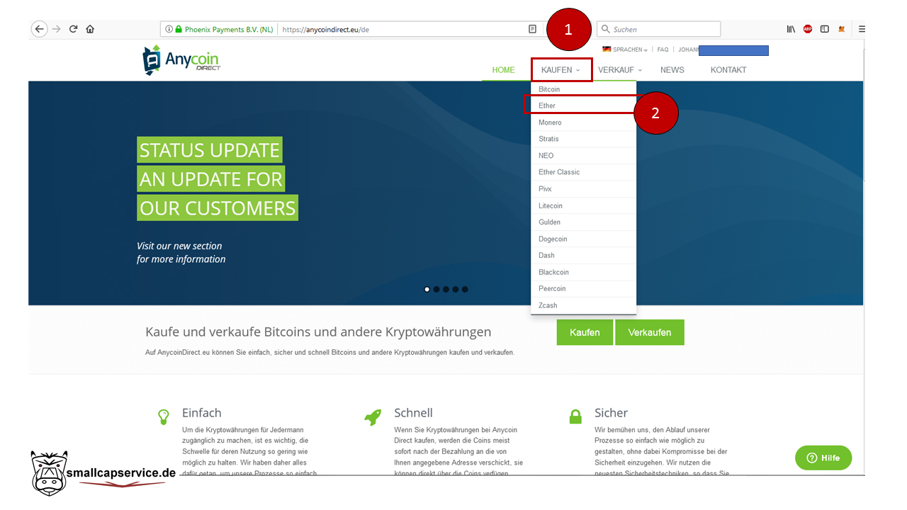This screenshot has height=510, width=907.
Task: Open the Firefox hamburger menu
Action: (862, 29)
